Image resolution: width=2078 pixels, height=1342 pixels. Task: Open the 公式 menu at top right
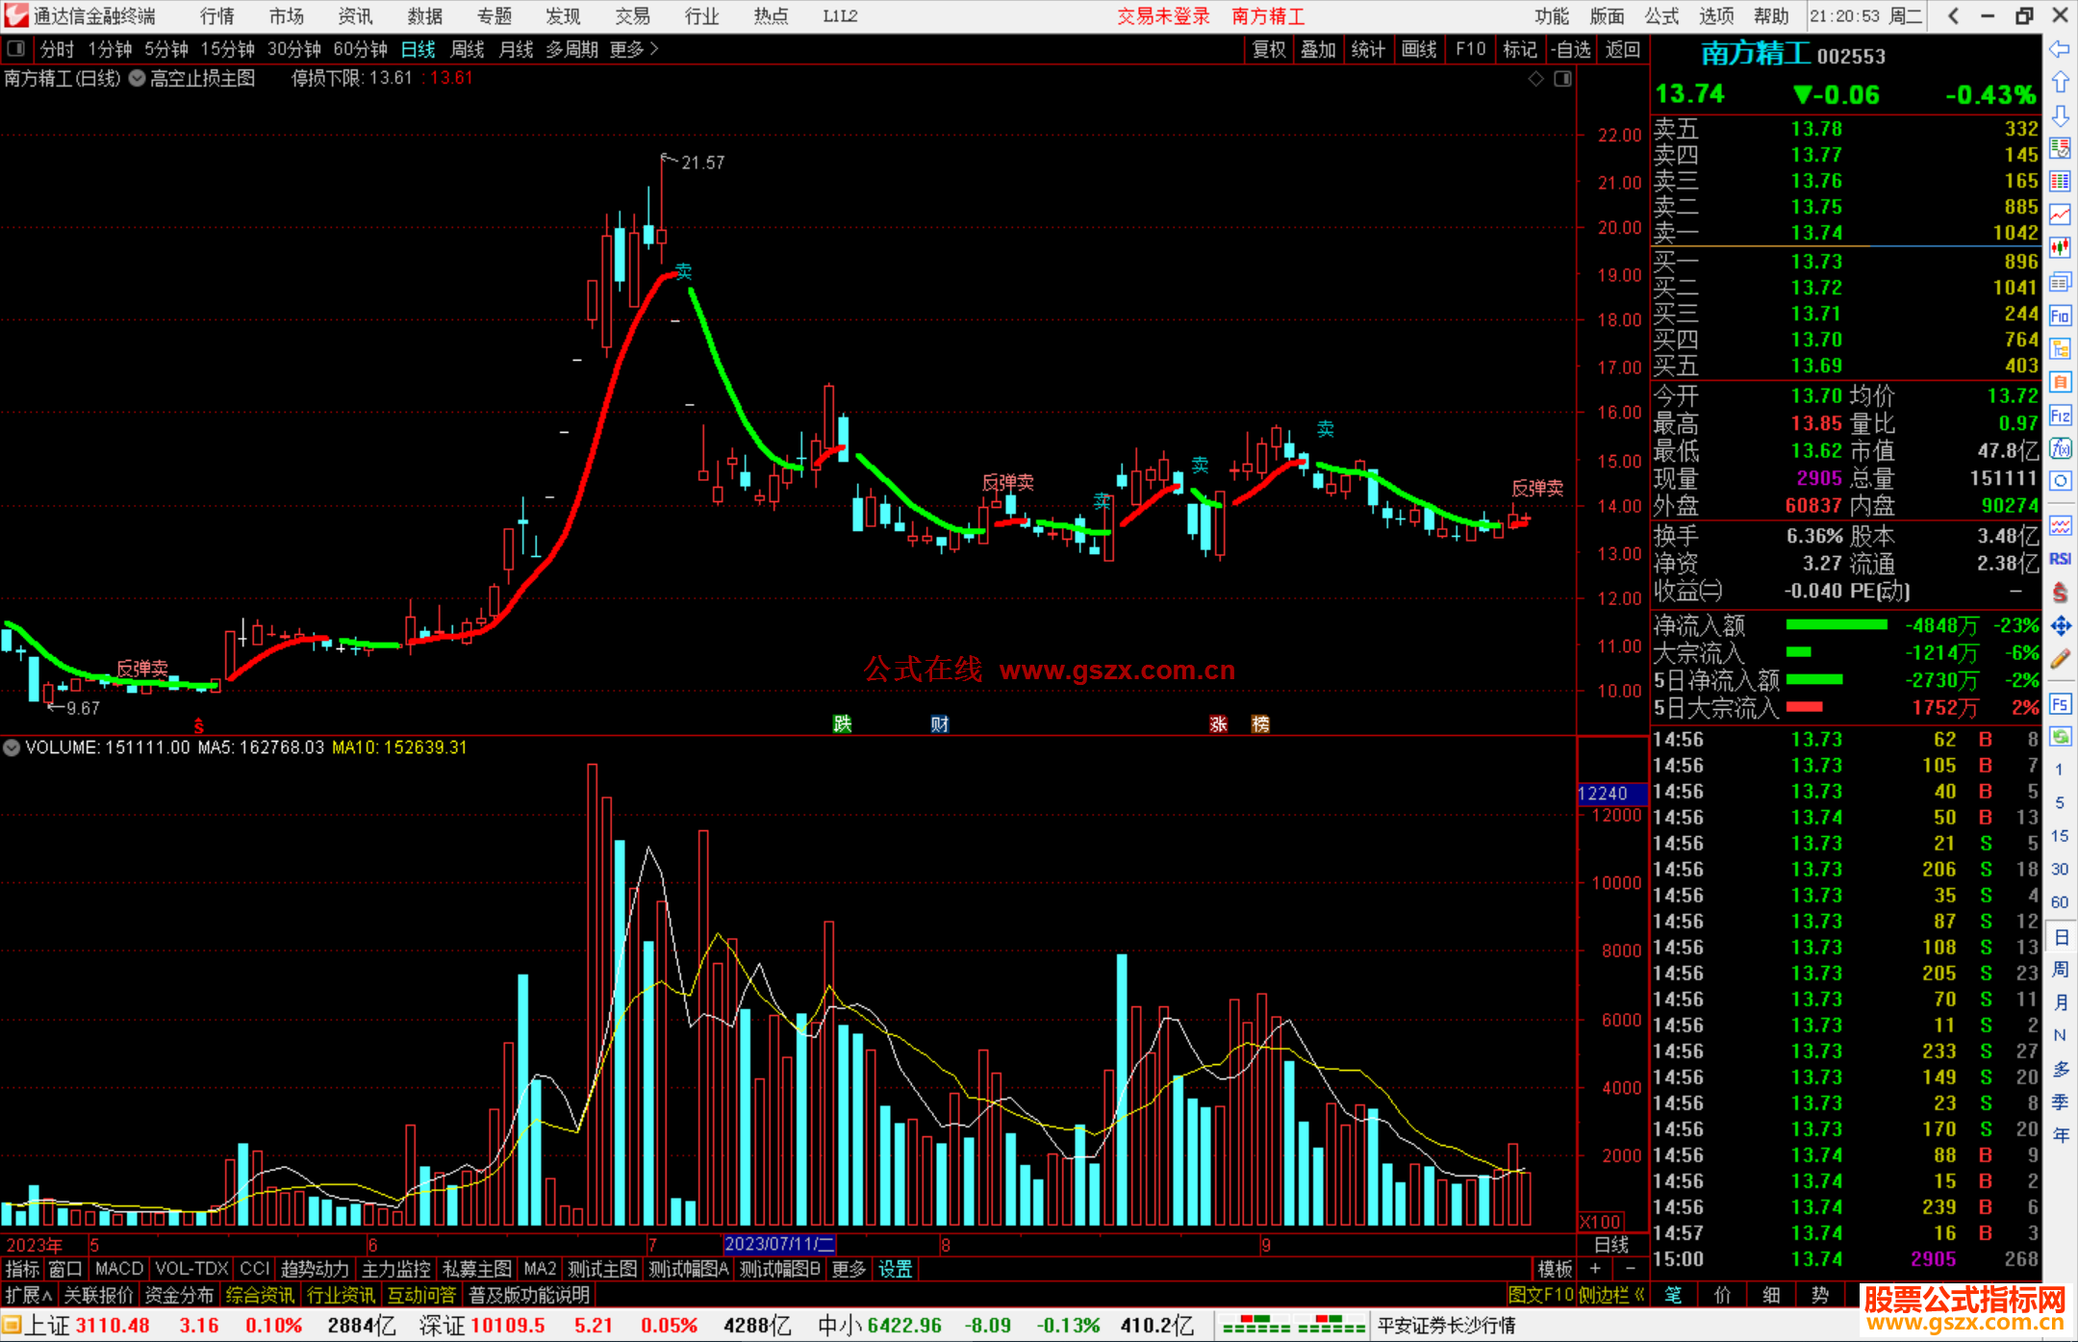(1661, 16)
